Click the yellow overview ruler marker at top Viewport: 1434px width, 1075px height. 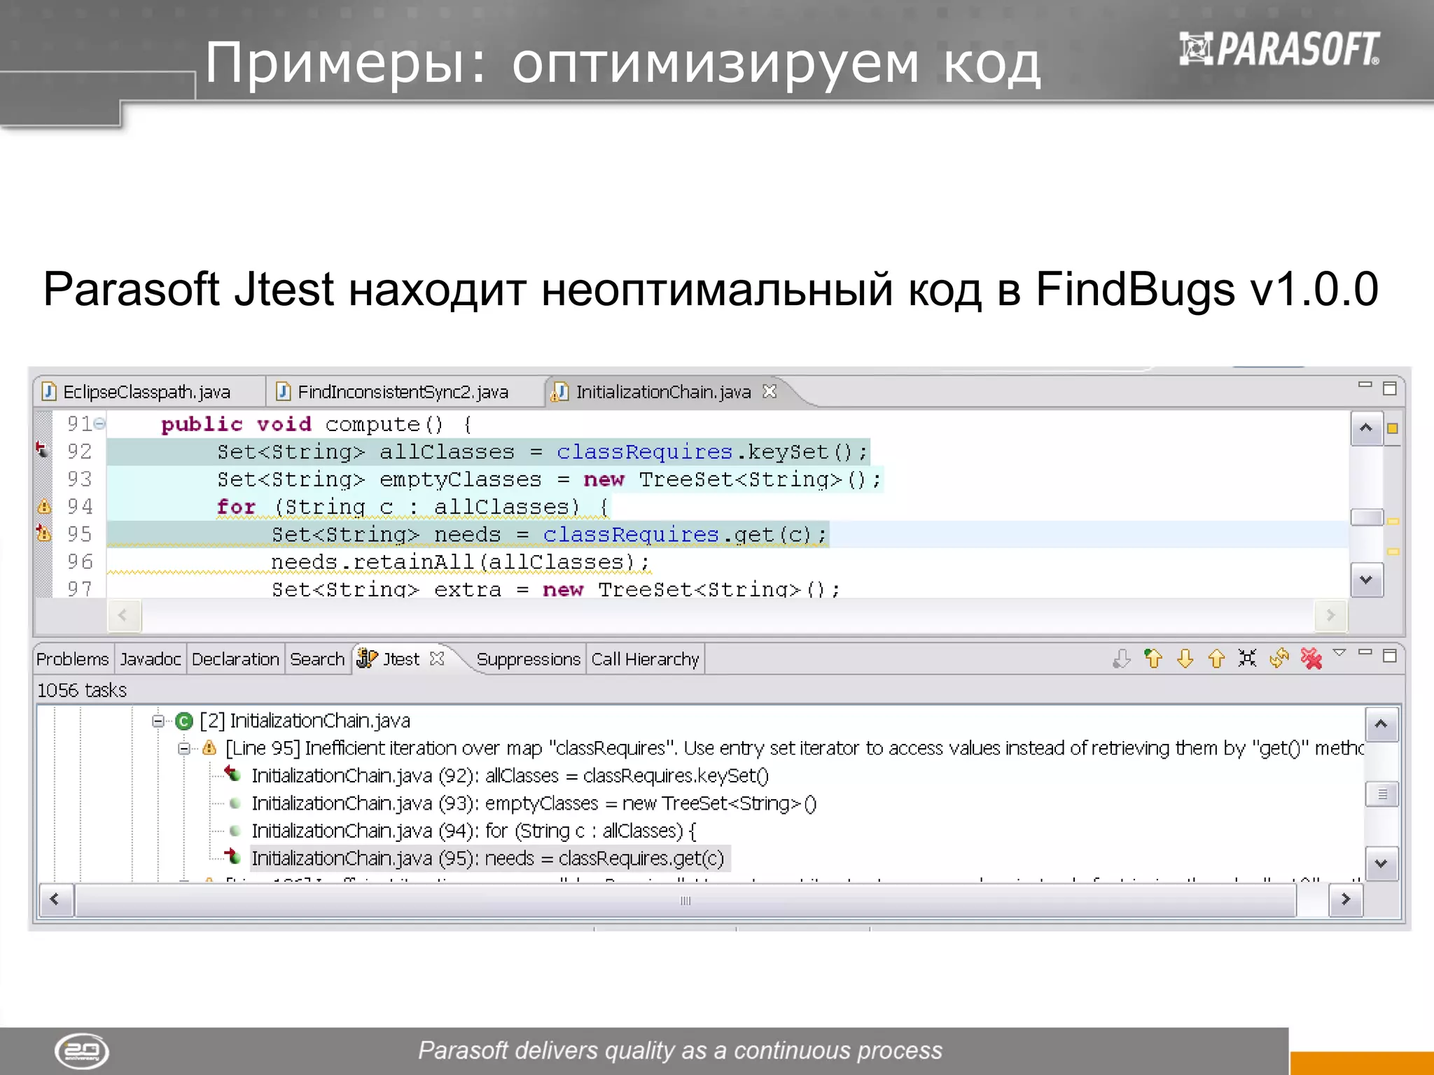click(1393, 428)
